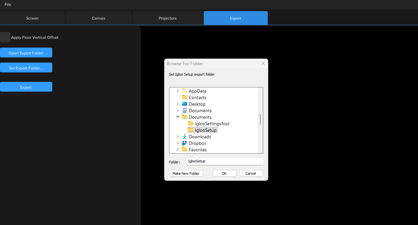Collapse the expanded Documents folder

[178, 117]
